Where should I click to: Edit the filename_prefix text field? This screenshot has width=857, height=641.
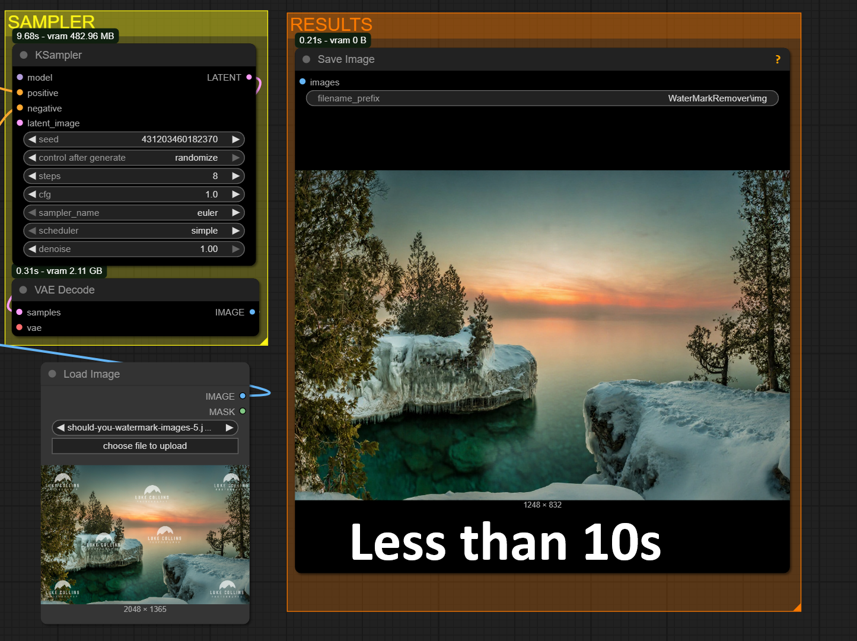pyautogui.click(x=541, y=98)
